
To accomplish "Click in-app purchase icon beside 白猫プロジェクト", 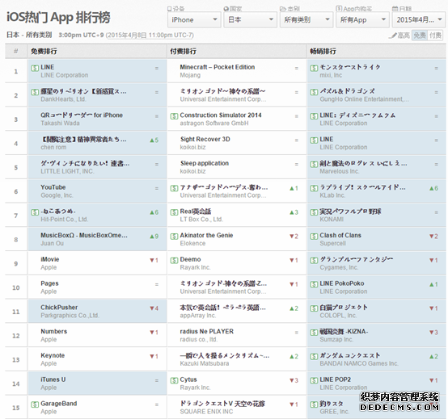I will (314, 308).
